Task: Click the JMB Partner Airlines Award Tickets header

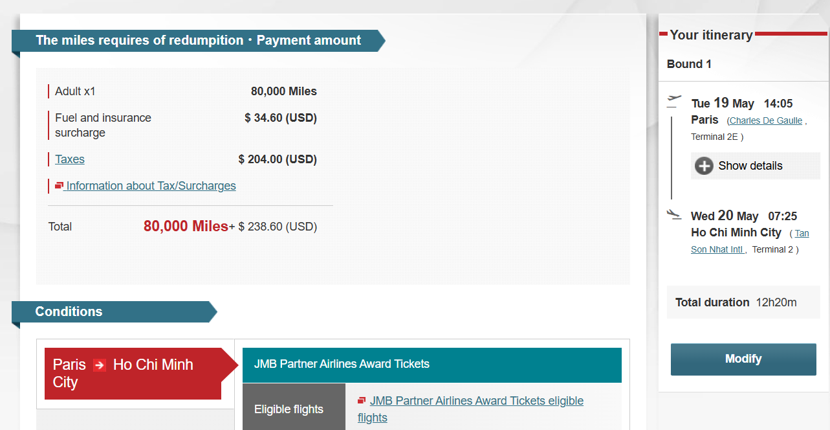Action: pos(431,364)
